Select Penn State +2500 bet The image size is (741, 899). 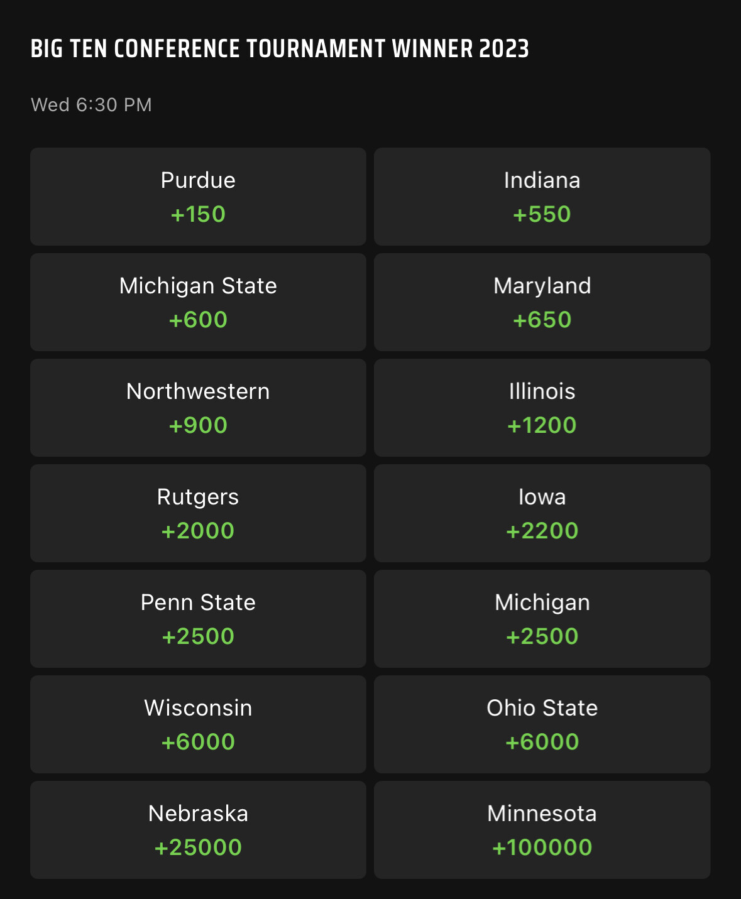click(198, 619)
